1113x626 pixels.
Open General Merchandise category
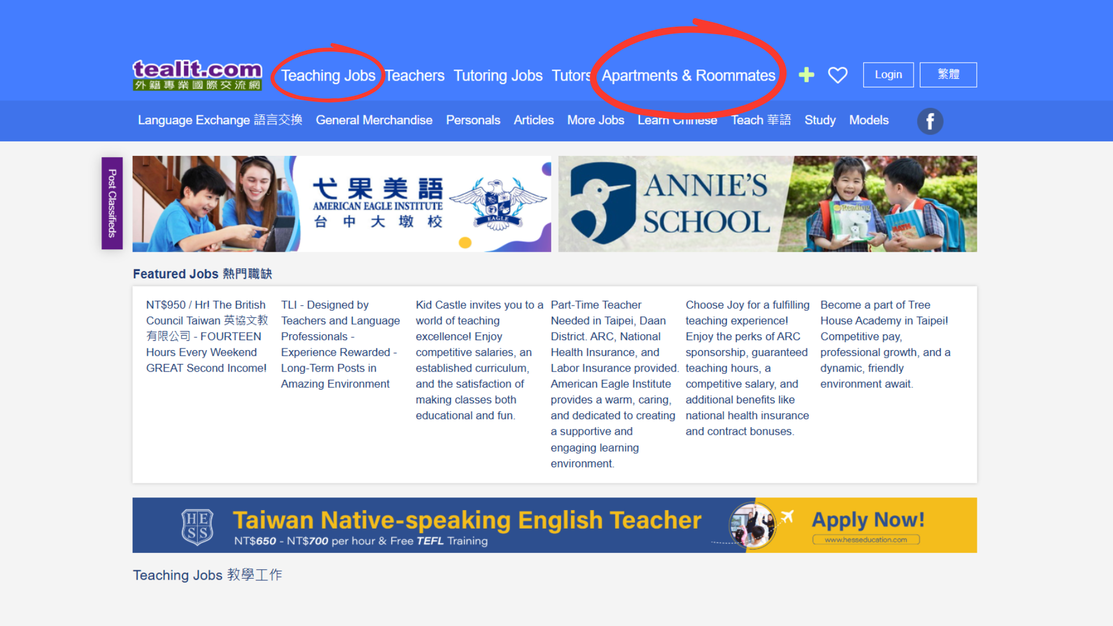[373, 120]
